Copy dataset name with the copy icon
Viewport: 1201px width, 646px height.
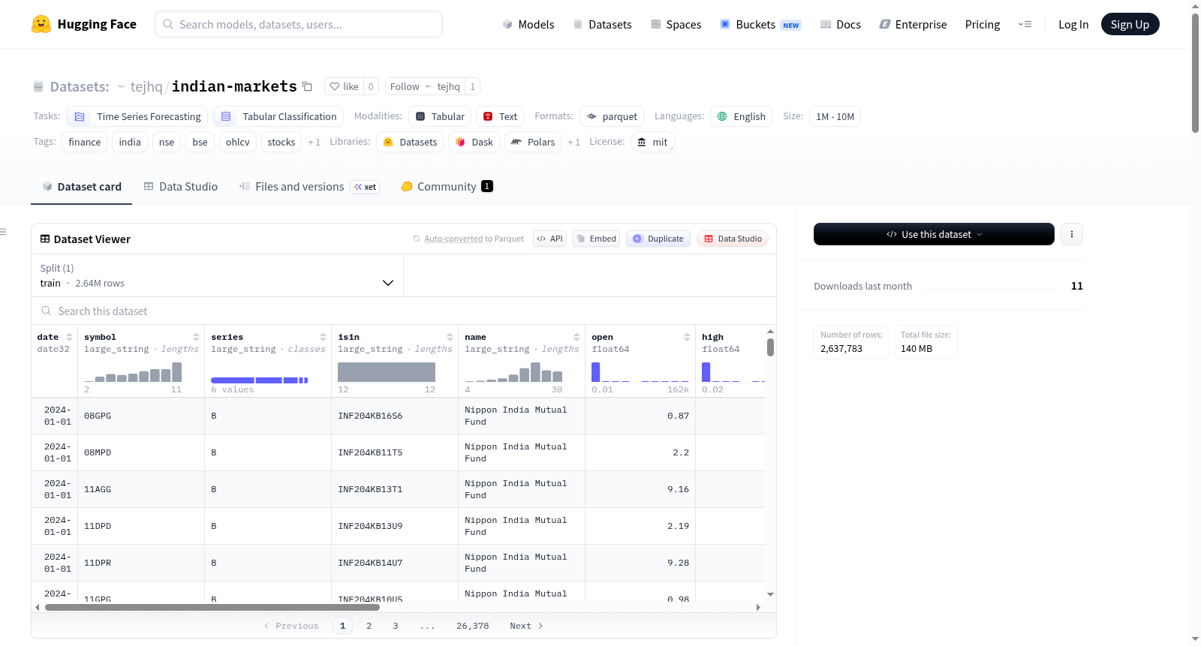307,86
